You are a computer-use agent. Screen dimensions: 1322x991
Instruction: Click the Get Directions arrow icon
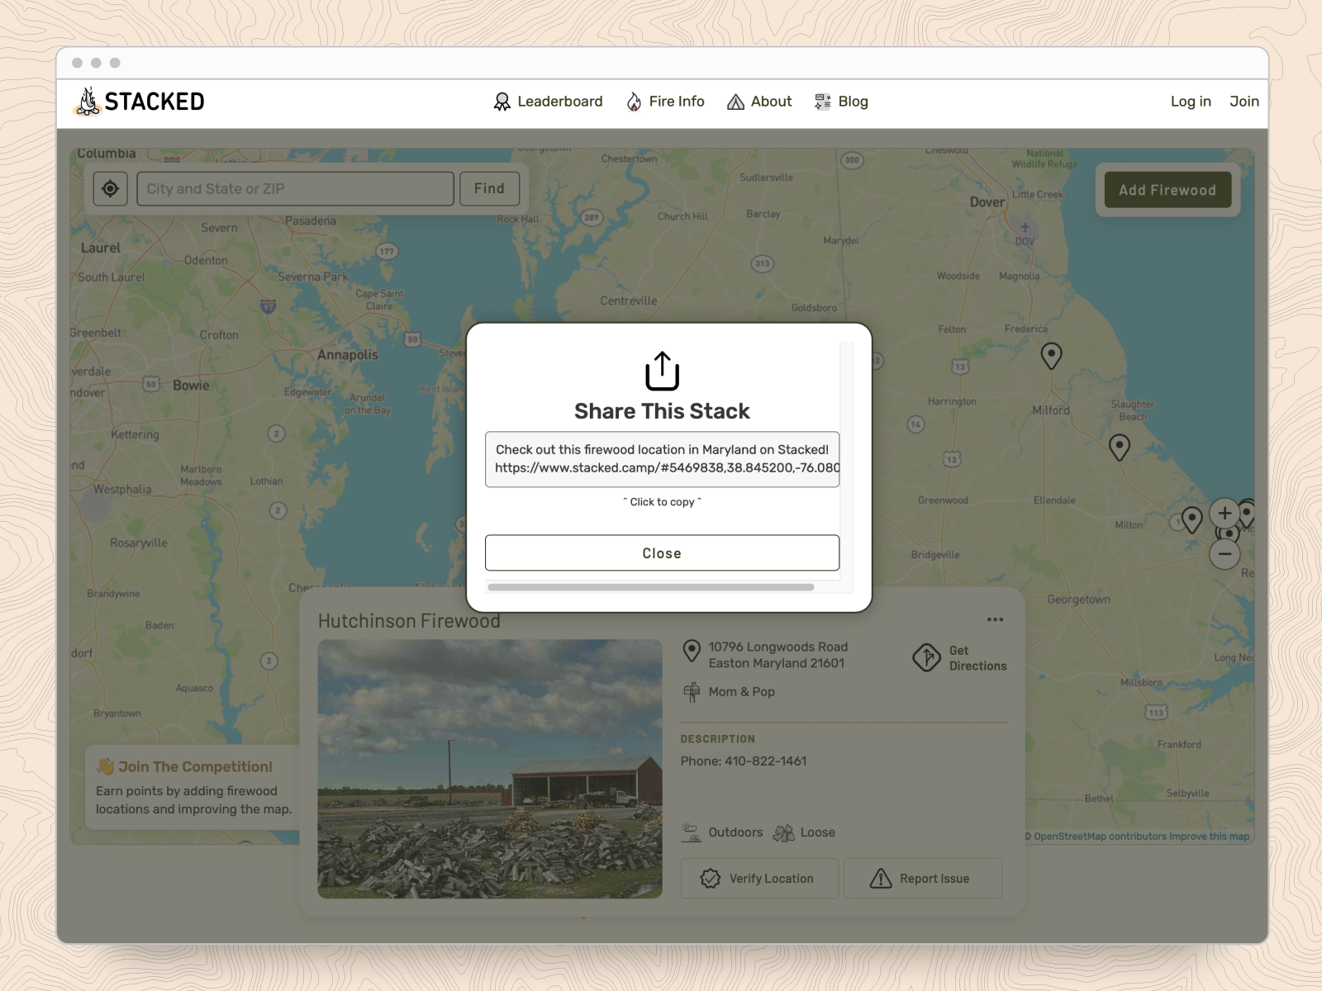[926, 658]
